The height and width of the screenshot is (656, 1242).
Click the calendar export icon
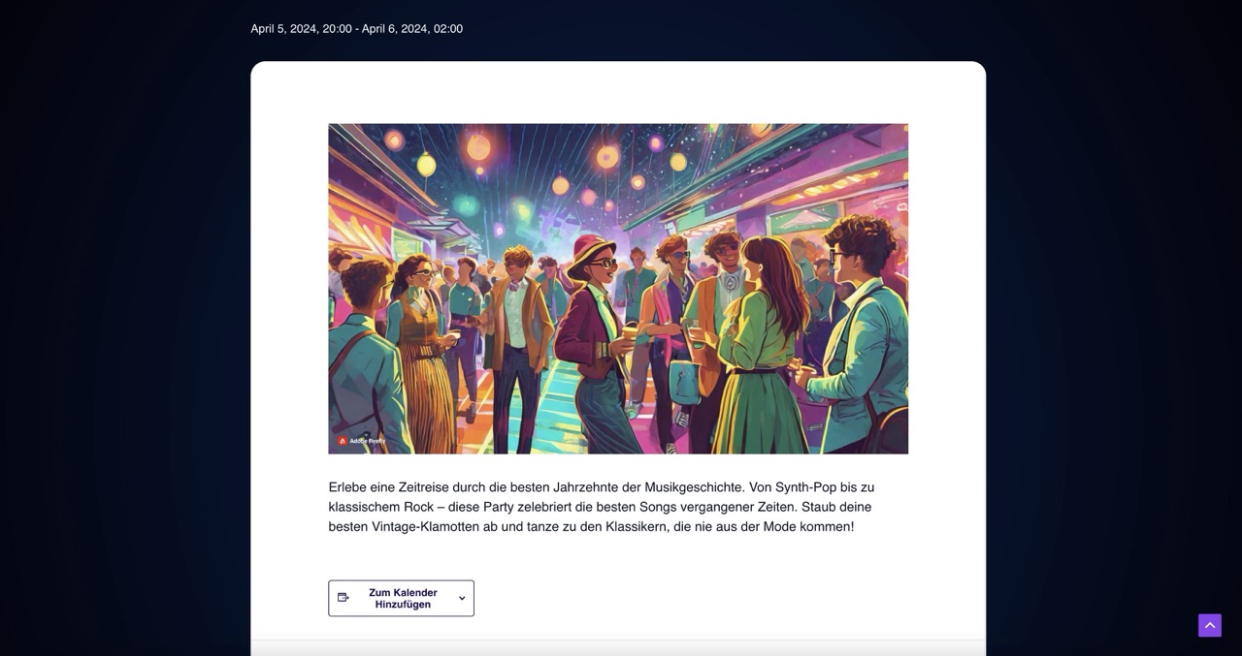(x=343, y=598)
